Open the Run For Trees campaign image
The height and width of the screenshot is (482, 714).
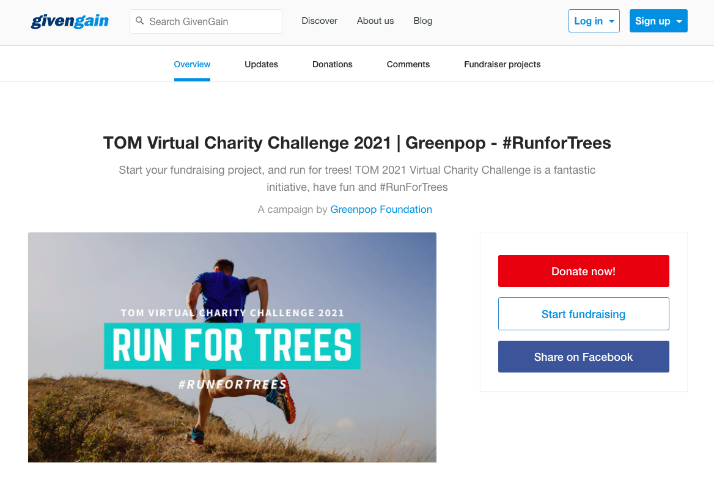[232, 347]
